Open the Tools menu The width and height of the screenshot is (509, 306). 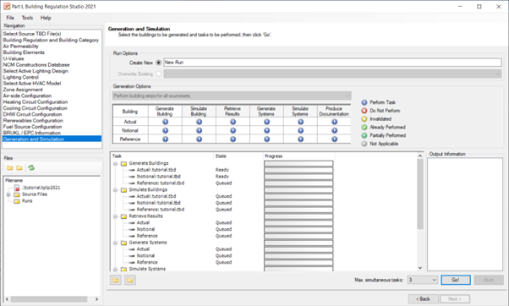coord(27,18)
